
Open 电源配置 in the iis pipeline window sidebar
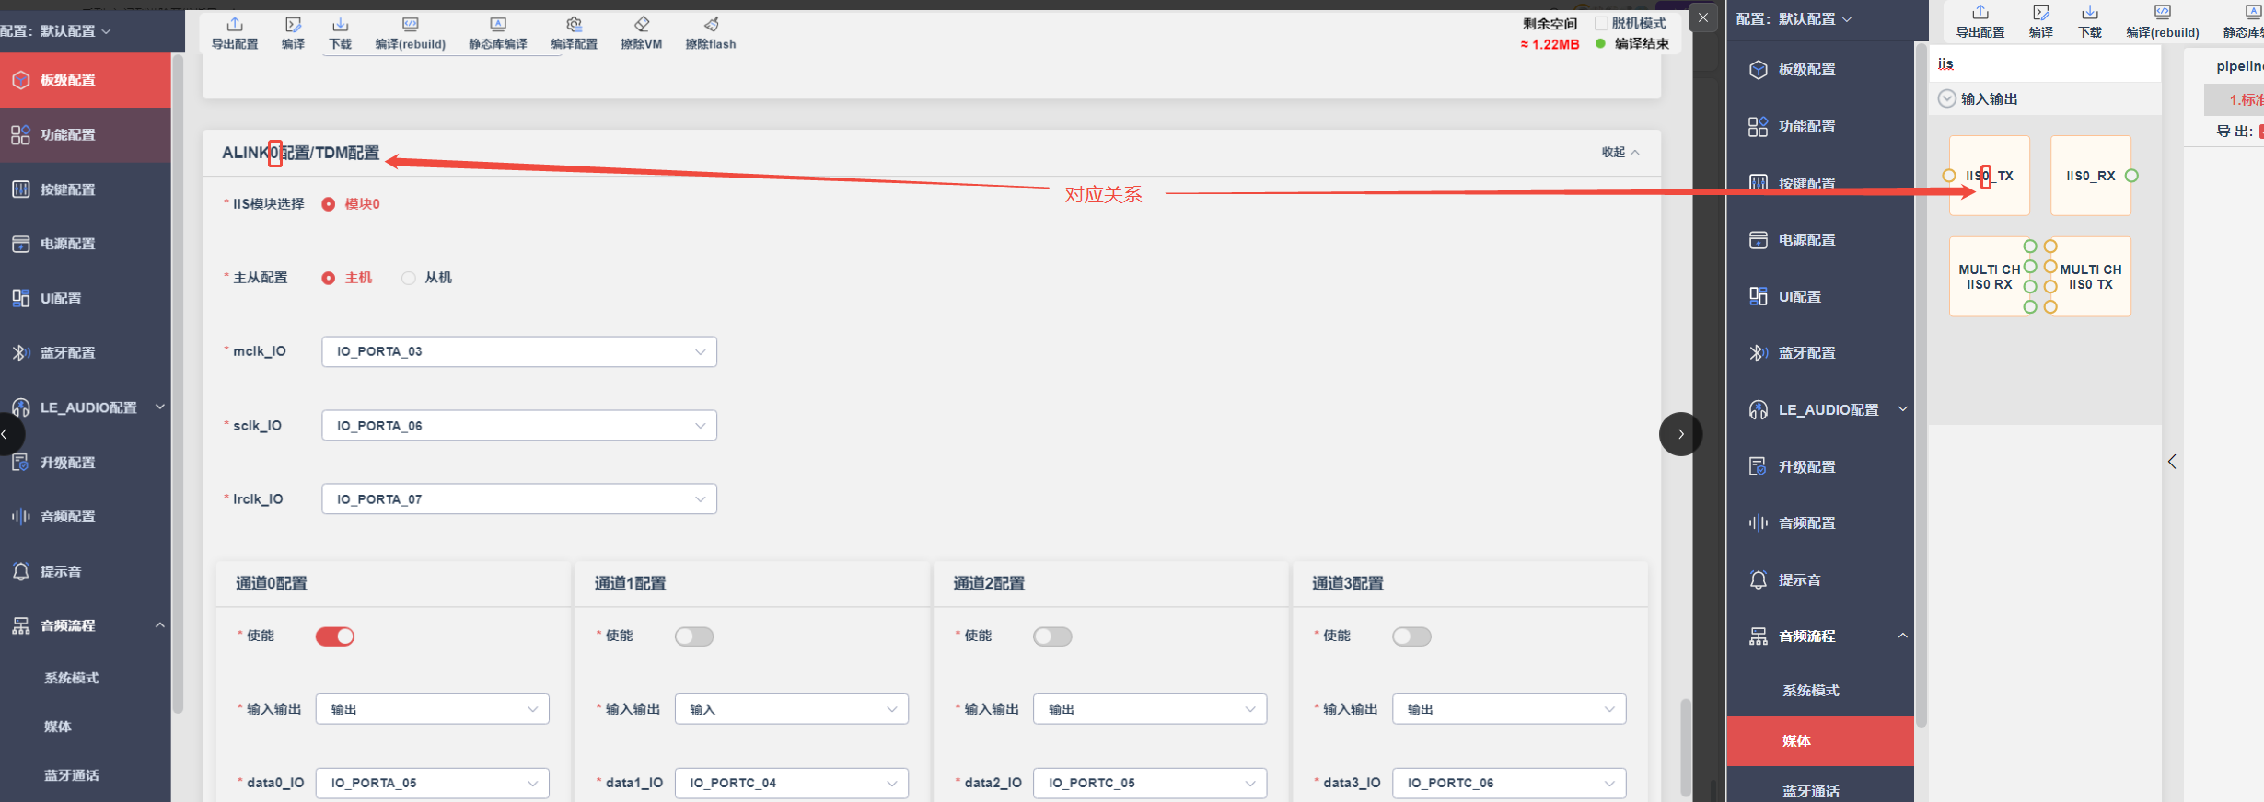point(1820,240)
